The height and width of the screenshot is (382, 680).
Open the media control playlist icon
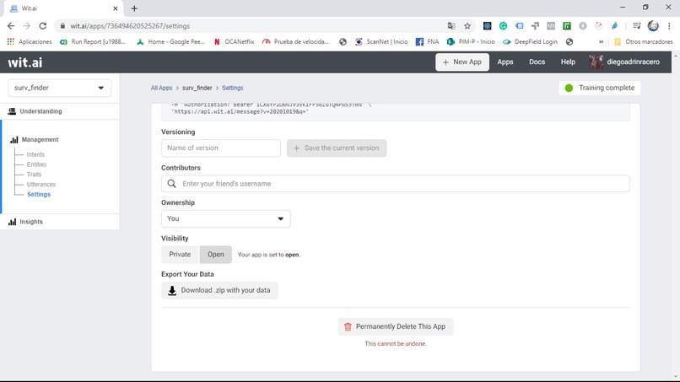637,26
